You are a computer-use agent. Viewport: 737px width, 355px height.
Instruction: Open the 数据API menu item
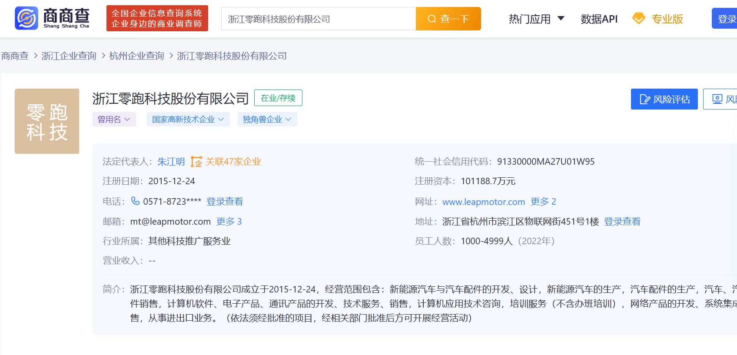point(599,19)
